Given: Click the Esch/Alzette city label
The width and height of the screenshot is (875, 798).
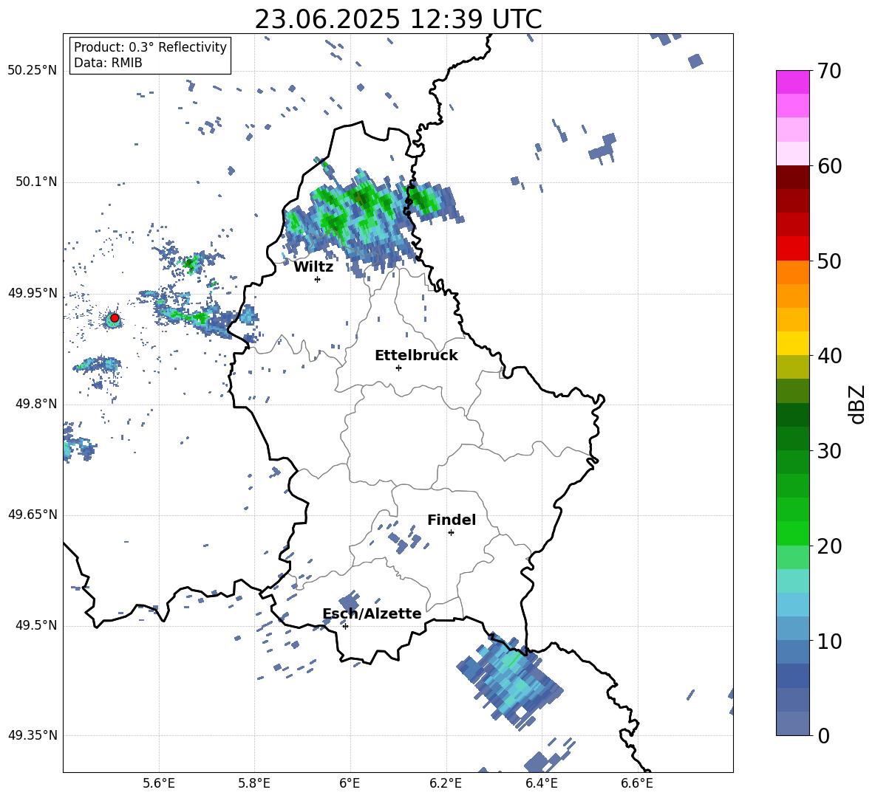Looking at the screenshot, I should pyautogui.click(x=372, y=613).
